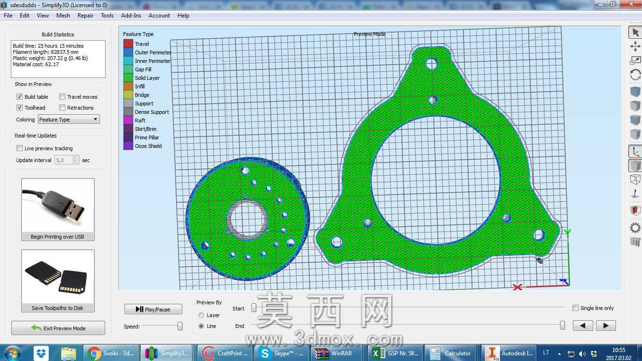Open the Repair menu
Viewport: 642px width, 361px height.
[x=85, y=16]
